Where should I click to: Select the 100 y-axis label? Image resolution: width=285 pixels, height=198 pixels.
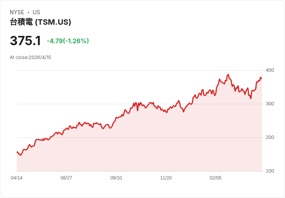pos(270,171)
